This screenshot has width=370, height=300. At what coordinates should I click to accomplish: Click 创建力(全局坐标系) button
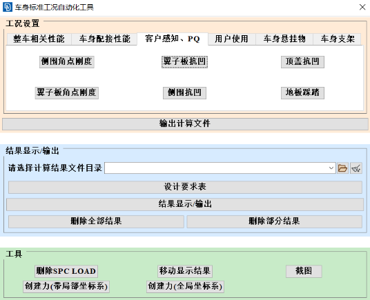point(185,287)
